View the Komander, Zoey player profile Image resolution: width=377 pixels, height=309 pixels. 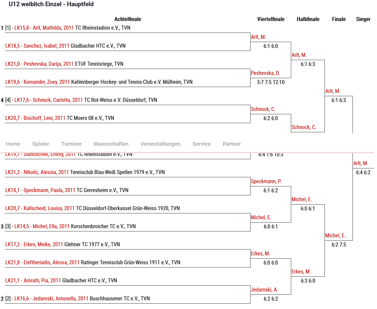37,82
